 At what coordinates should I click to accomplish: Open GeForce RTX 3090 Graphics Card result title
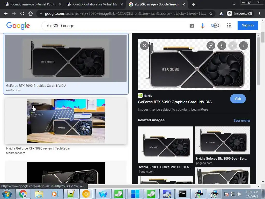pyautogui.click(x=36, y=86)
